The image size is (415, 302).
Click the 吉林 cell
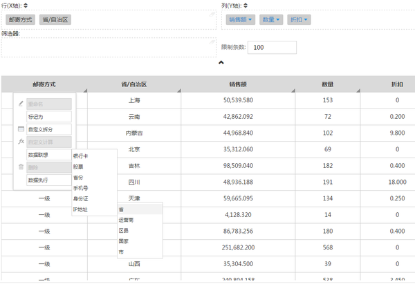134,166
